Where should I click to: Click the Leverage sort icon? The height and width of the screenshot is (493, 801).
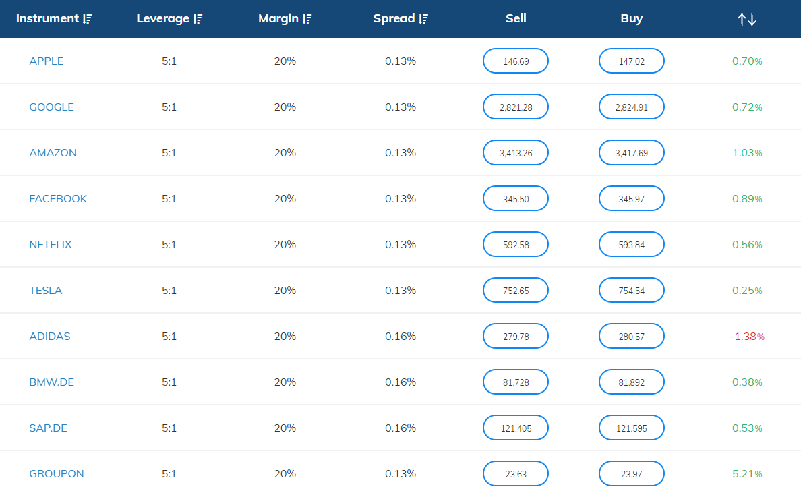198,19
